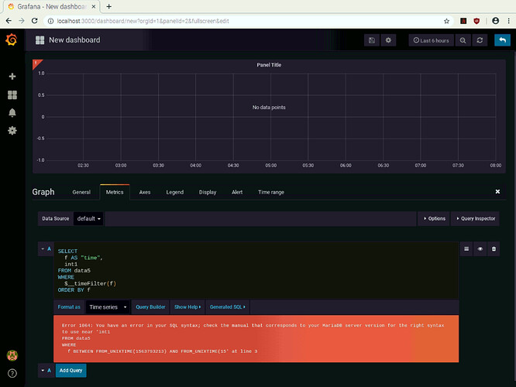
Task: Click the browser back arrow
Action: tap(9, 21)
